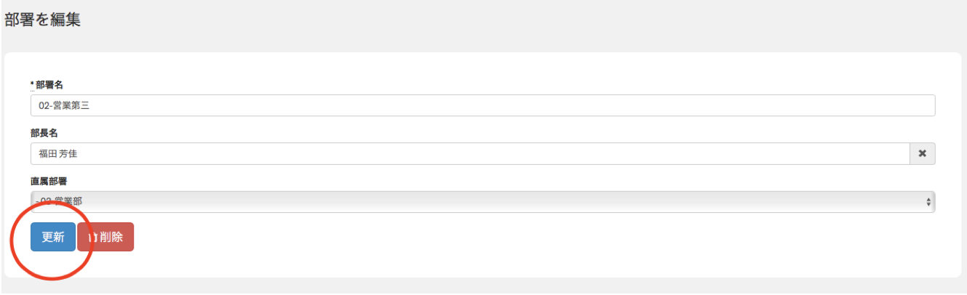The width and height of the screenshot is (967, 295).
Task: Click the 部長名 field label
Action: [44, 133]
